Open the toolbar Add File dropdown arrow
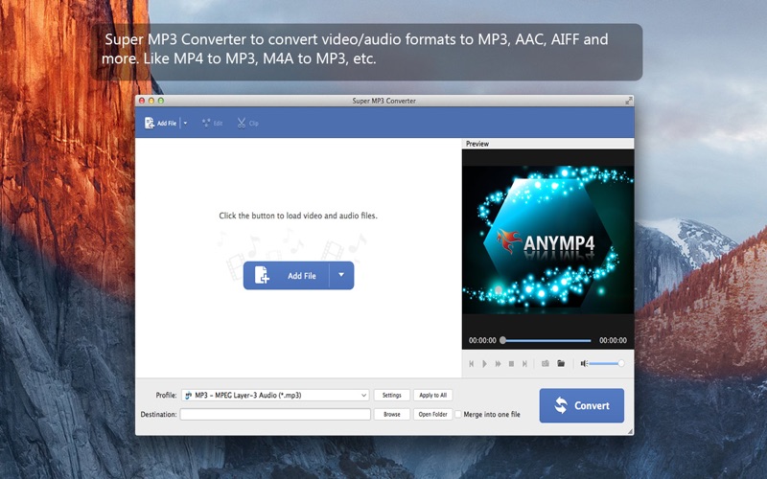Viewport: 767px width, 479px height. pos(185,124)
